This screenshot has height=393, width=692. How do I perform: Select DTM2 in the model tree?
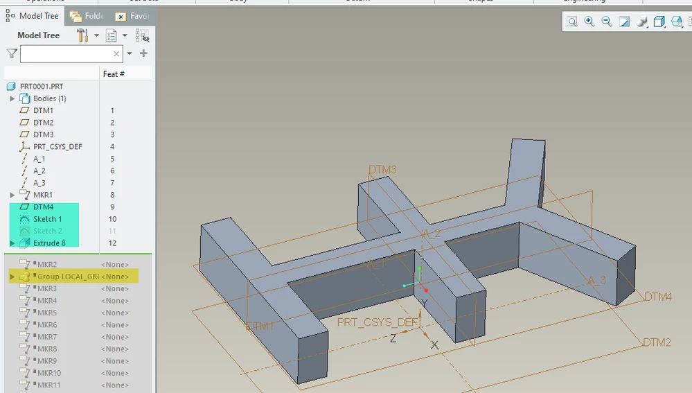tap(43, 122)
